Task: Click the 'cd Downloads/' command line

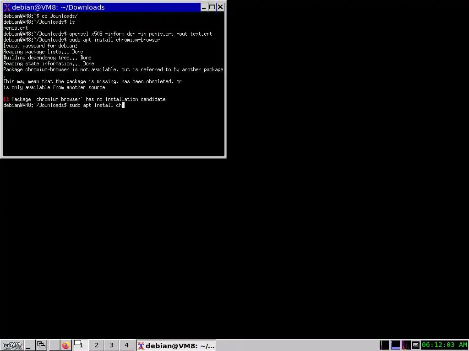Action: point(40,16)
